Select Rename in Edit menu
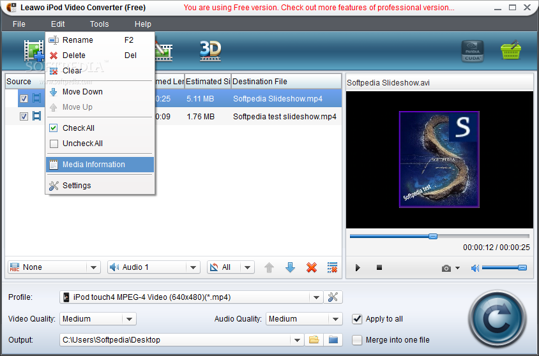The height and width of the screenshot is (356, 539). point(100,40)
